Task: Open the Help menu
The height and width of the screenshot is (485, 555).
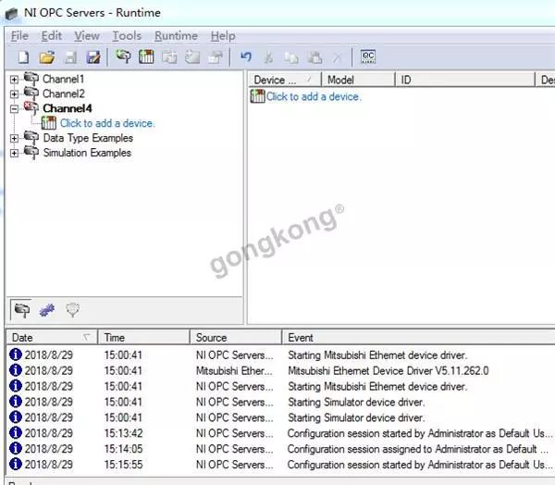Action: tap(223, 36)
